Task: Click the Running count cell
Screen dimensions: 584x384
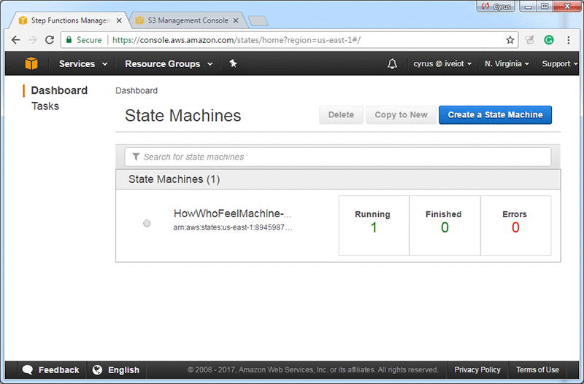Action: (374, 226)
